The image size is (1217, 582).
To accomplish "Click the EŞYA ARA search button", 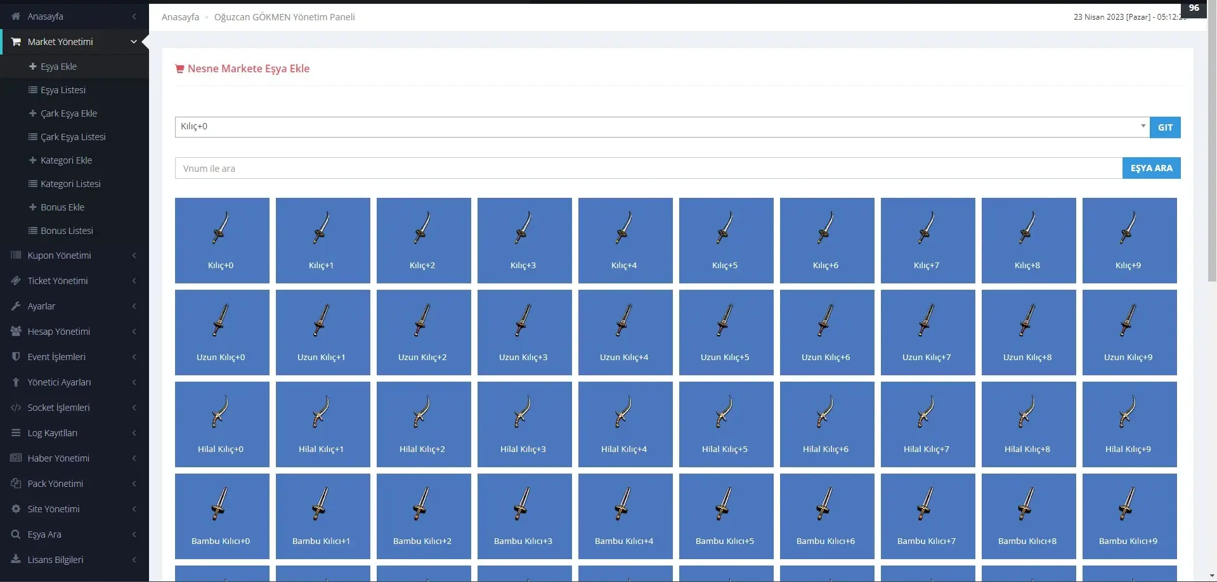I will tap(1150, 167).
